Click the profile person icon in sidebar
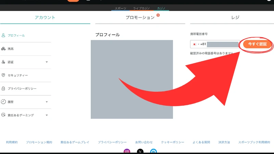Screen dimensions: 274x154 (x=3, y=35)
